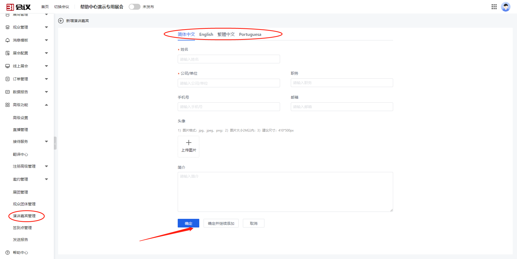The height and width of the screenshot is (259, 517).
Task: Click the 线上展会 monitor icon
Action: pos(8,66)
